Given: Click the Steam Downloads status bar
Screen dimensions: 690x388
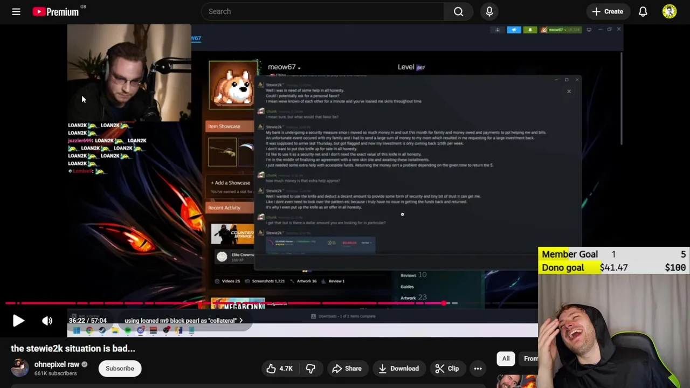Looking at the screenshot, I should click(x=343, y=316).
